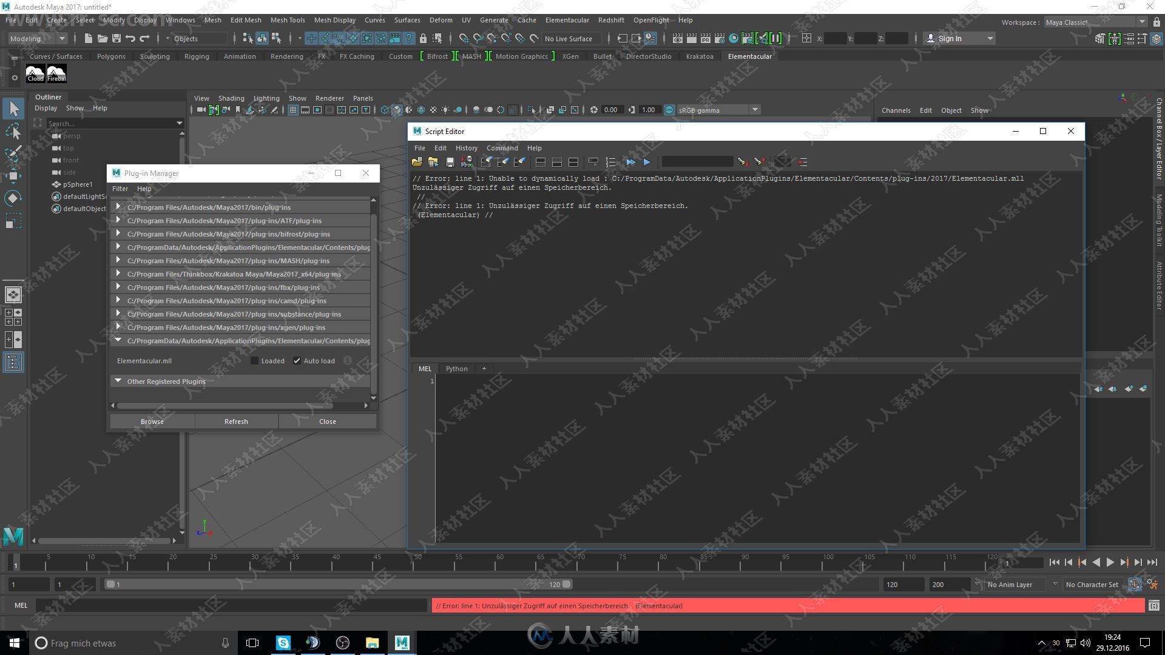This screenshot has height=655, width=1165.
Task: Click the Cloud shelf icon
Action: (35, 73)
